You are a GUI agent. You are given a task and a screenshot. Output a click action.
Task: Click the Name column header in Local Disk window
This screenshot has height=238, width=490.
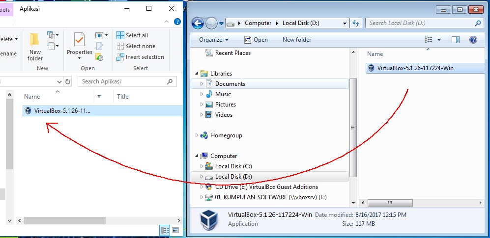point(375,54)
